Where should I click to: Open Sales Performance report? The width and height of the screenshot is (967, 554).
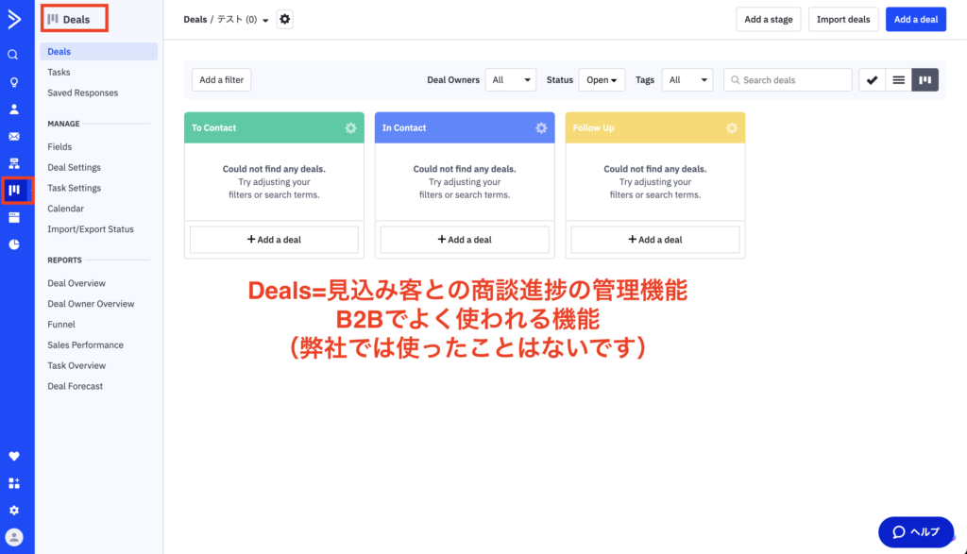tap(85, 345)
